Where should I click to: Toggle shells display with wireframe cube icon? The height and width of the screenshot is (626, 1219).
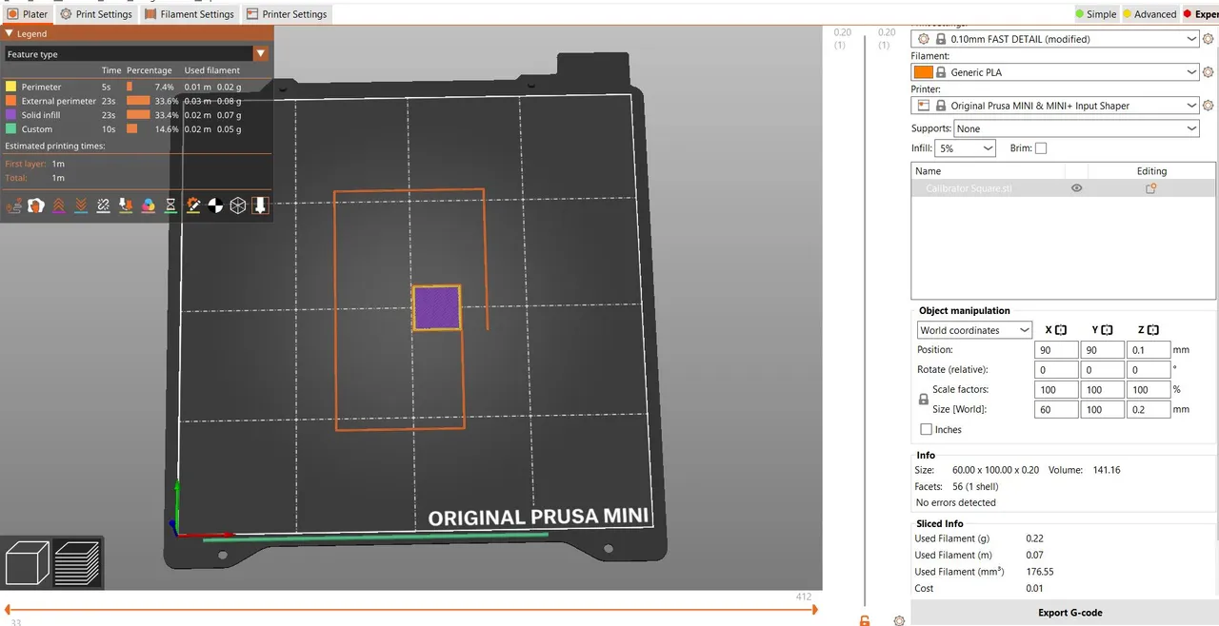237,205
